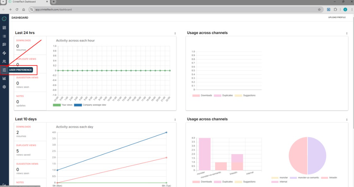Toggle Downloads legend in Last 10 days usage chart

tap(202, 182)
